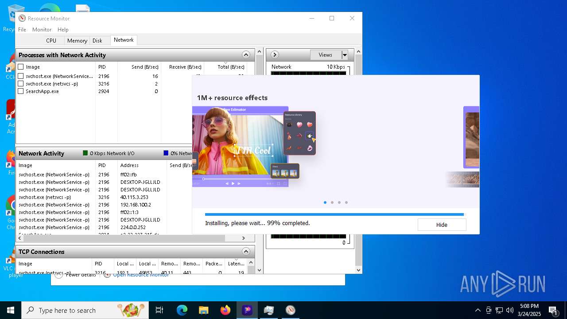Open the Help menu

[63, 29]
